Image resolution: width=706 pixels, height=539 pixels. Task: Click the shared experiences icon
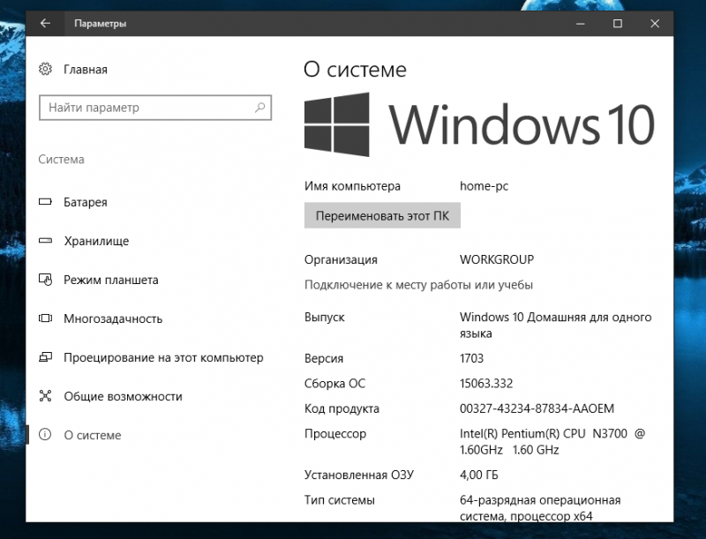[45, 396]
